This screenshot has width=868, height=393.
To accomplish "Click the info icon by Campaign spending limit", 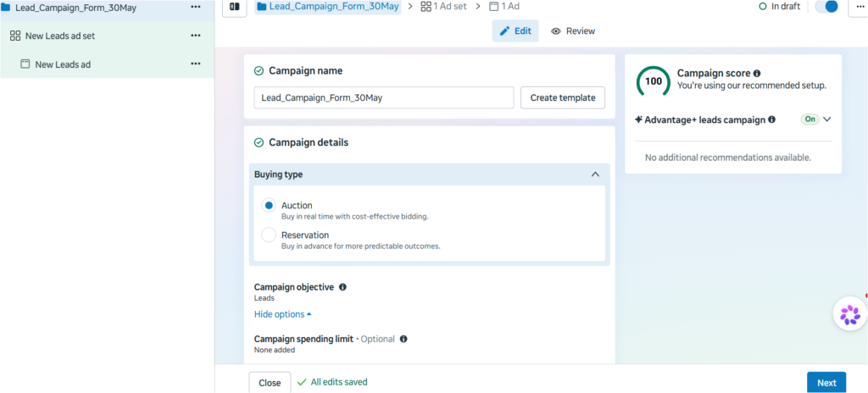I will 403,339.
